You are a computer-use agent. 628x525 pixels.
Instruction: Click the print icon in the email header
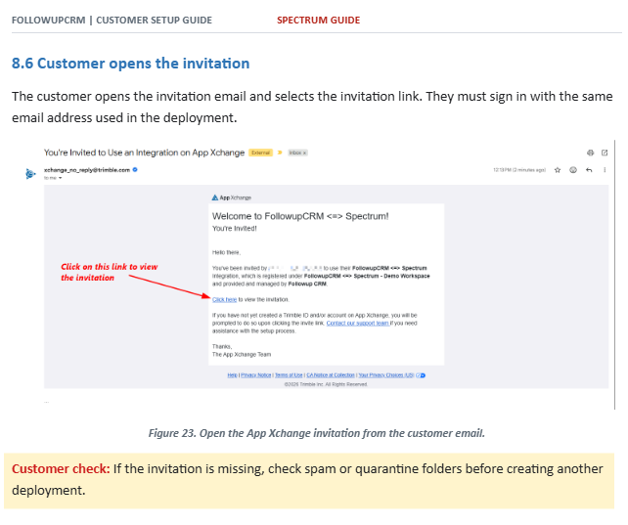[591, 153]
